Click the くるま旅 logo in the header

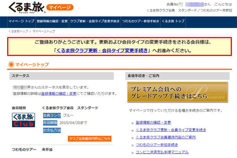[27, 8]
